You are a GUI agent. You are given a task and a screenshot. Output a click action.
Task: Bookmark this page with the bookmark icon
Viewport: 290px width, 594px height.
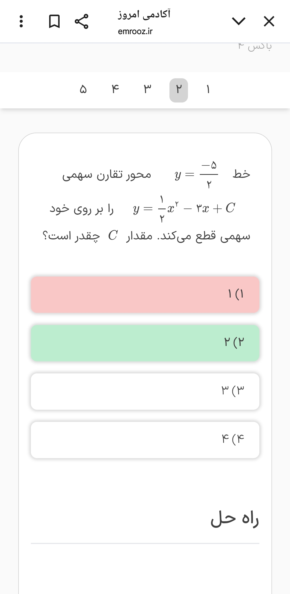[x=54, y=22]
